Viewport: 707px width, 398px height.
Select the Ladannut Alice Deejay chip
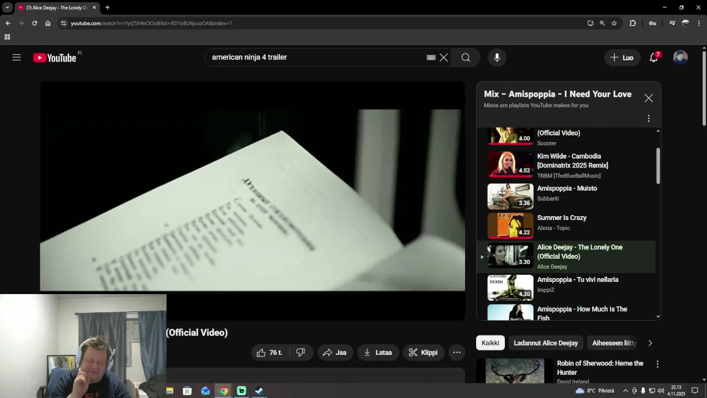pos(546,343)
